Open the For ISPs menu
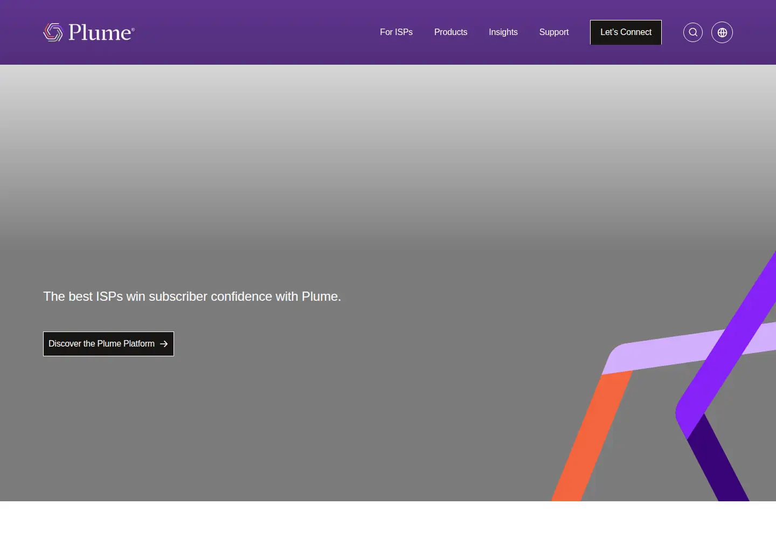 coord(396,32)
